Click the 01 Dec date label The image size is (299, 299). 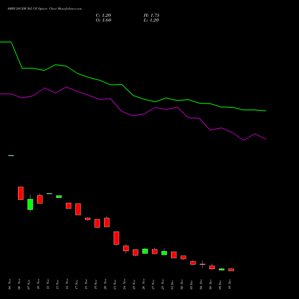[172, 284]
